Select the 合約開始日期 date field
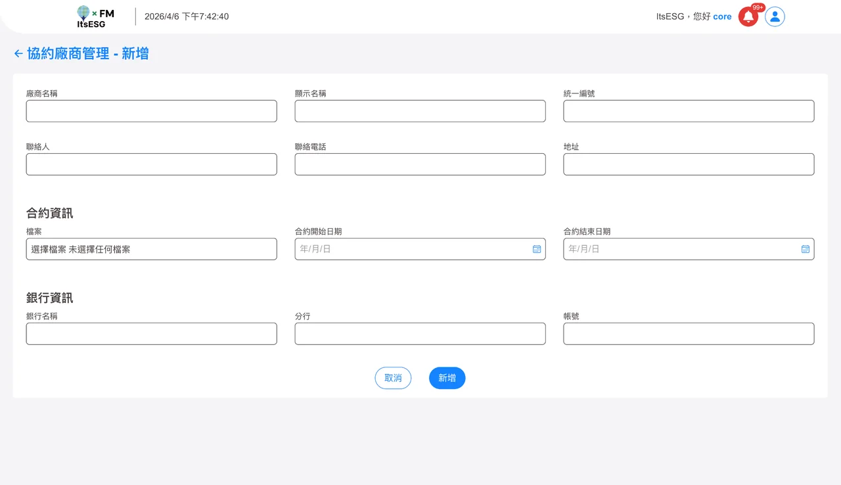Screen dimensions: 841x485 tap(420, 249)
